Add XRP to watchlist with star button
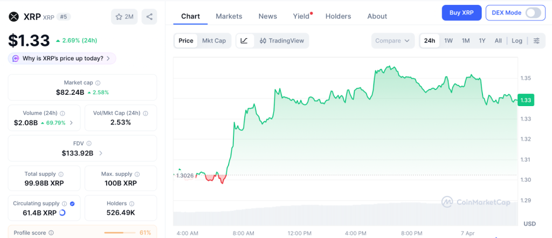This screenshot has width=552, height=238. (124, 17)
